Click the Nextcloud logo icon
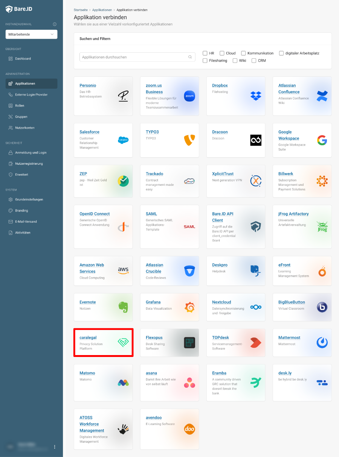Image resolution: width=339 pixels, height=457 pixels. pyautogui.click(x=256, y=307)
